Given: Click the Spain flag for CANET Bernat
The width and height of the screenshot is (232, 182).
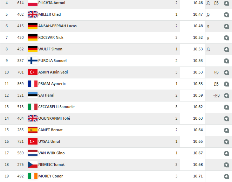Looking at the screenshot, I should coord(33,130).
